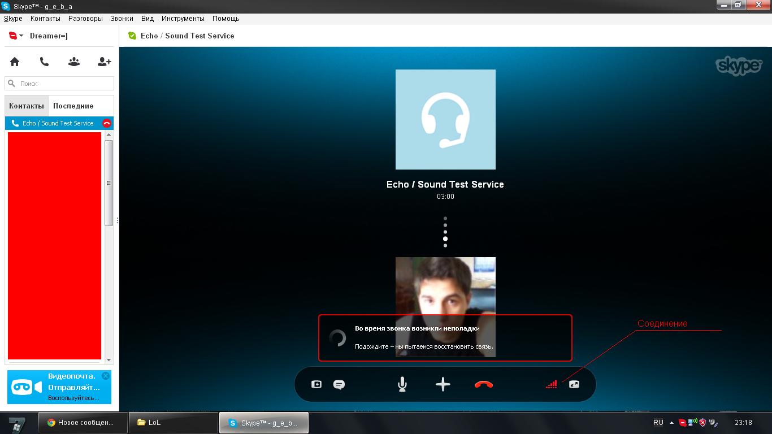Click the Echo headset avatar picture

coord(445,119)
